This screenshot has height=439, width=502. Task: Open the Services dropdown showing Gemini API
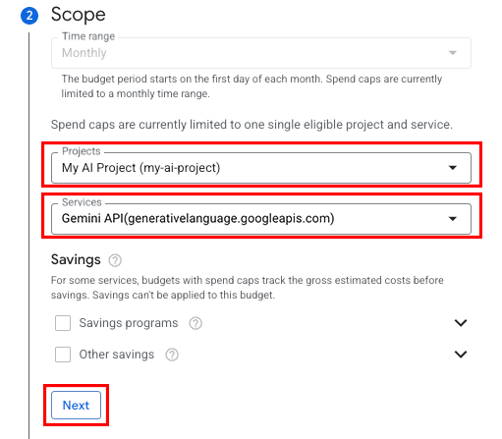pos(261,219)
